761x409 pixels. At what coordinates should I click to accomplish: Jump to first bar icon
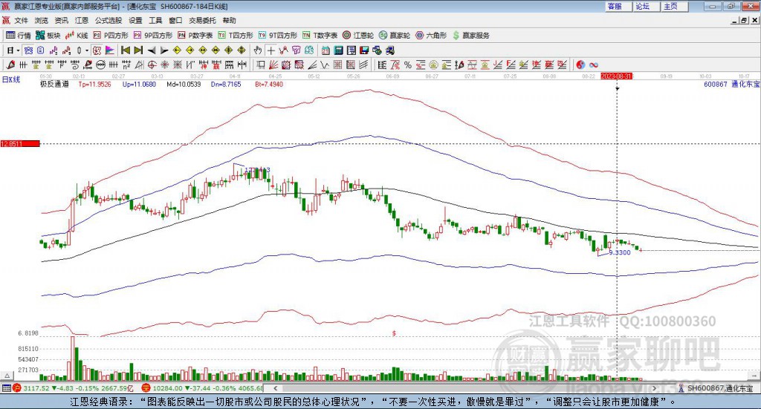tap(125, 50)
